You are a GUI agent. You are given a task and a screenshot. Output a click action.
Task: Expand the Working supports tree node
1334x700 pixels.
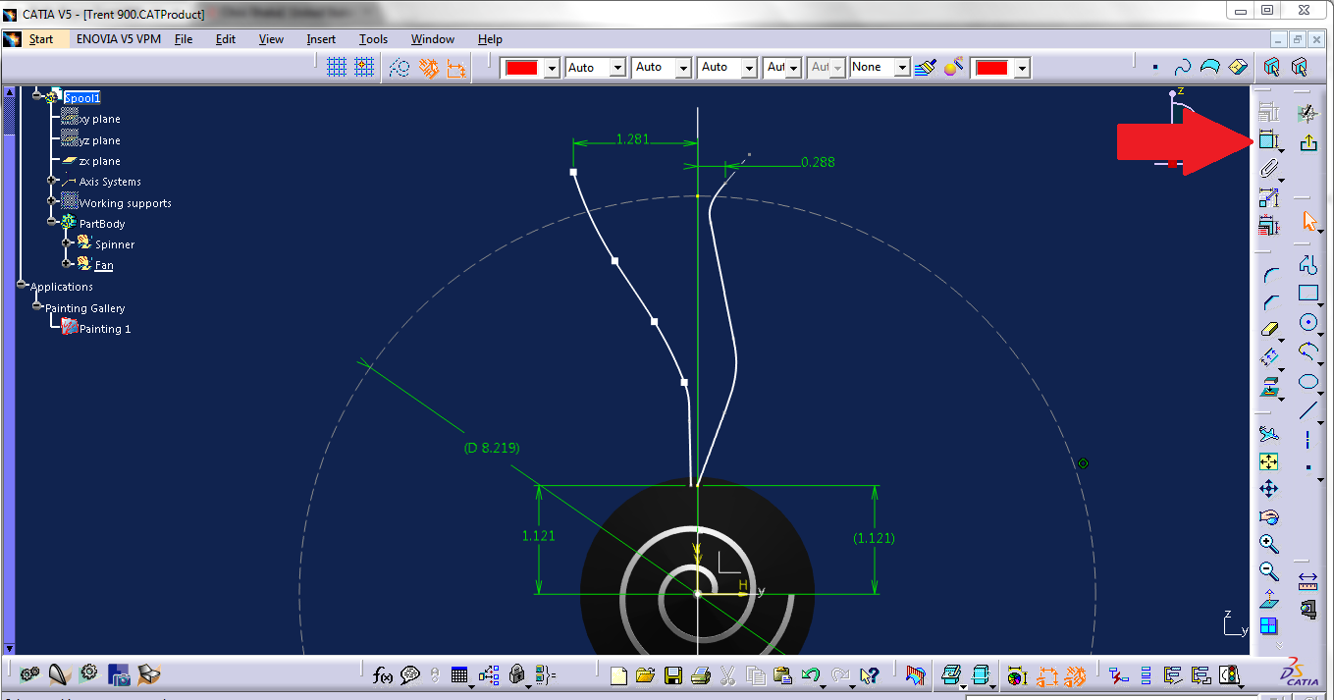tap(52, 203)
